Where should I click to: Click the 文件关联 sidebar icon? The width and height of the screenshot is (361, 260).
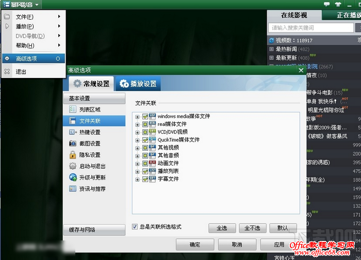tap(73, 121)
